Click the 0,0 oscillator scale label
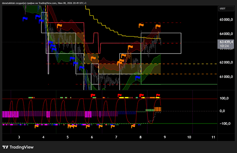The width and height of the screenshot is (237, 153). pyautogui.click(x=222, y=111)
